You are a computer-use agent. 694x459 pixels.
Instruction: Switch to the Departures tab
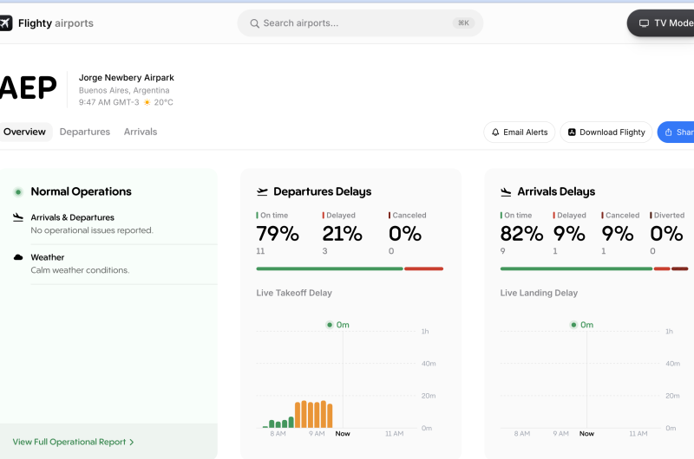click(85, 132)
